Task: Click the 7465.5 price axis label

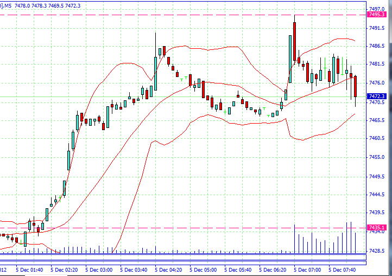Action: (377, 120)
